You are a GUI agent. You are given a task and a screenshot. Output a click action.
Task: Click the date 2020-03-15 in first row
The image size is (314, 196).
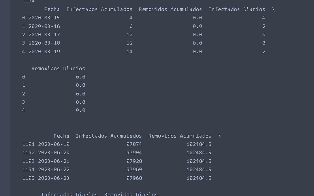pyautogui.click(x=44, y=18)
